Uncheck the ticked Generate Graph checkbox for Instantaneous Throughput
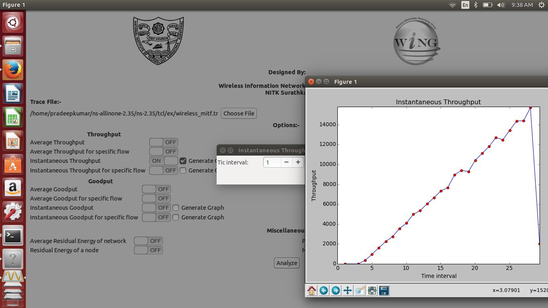 coord(183,161)
